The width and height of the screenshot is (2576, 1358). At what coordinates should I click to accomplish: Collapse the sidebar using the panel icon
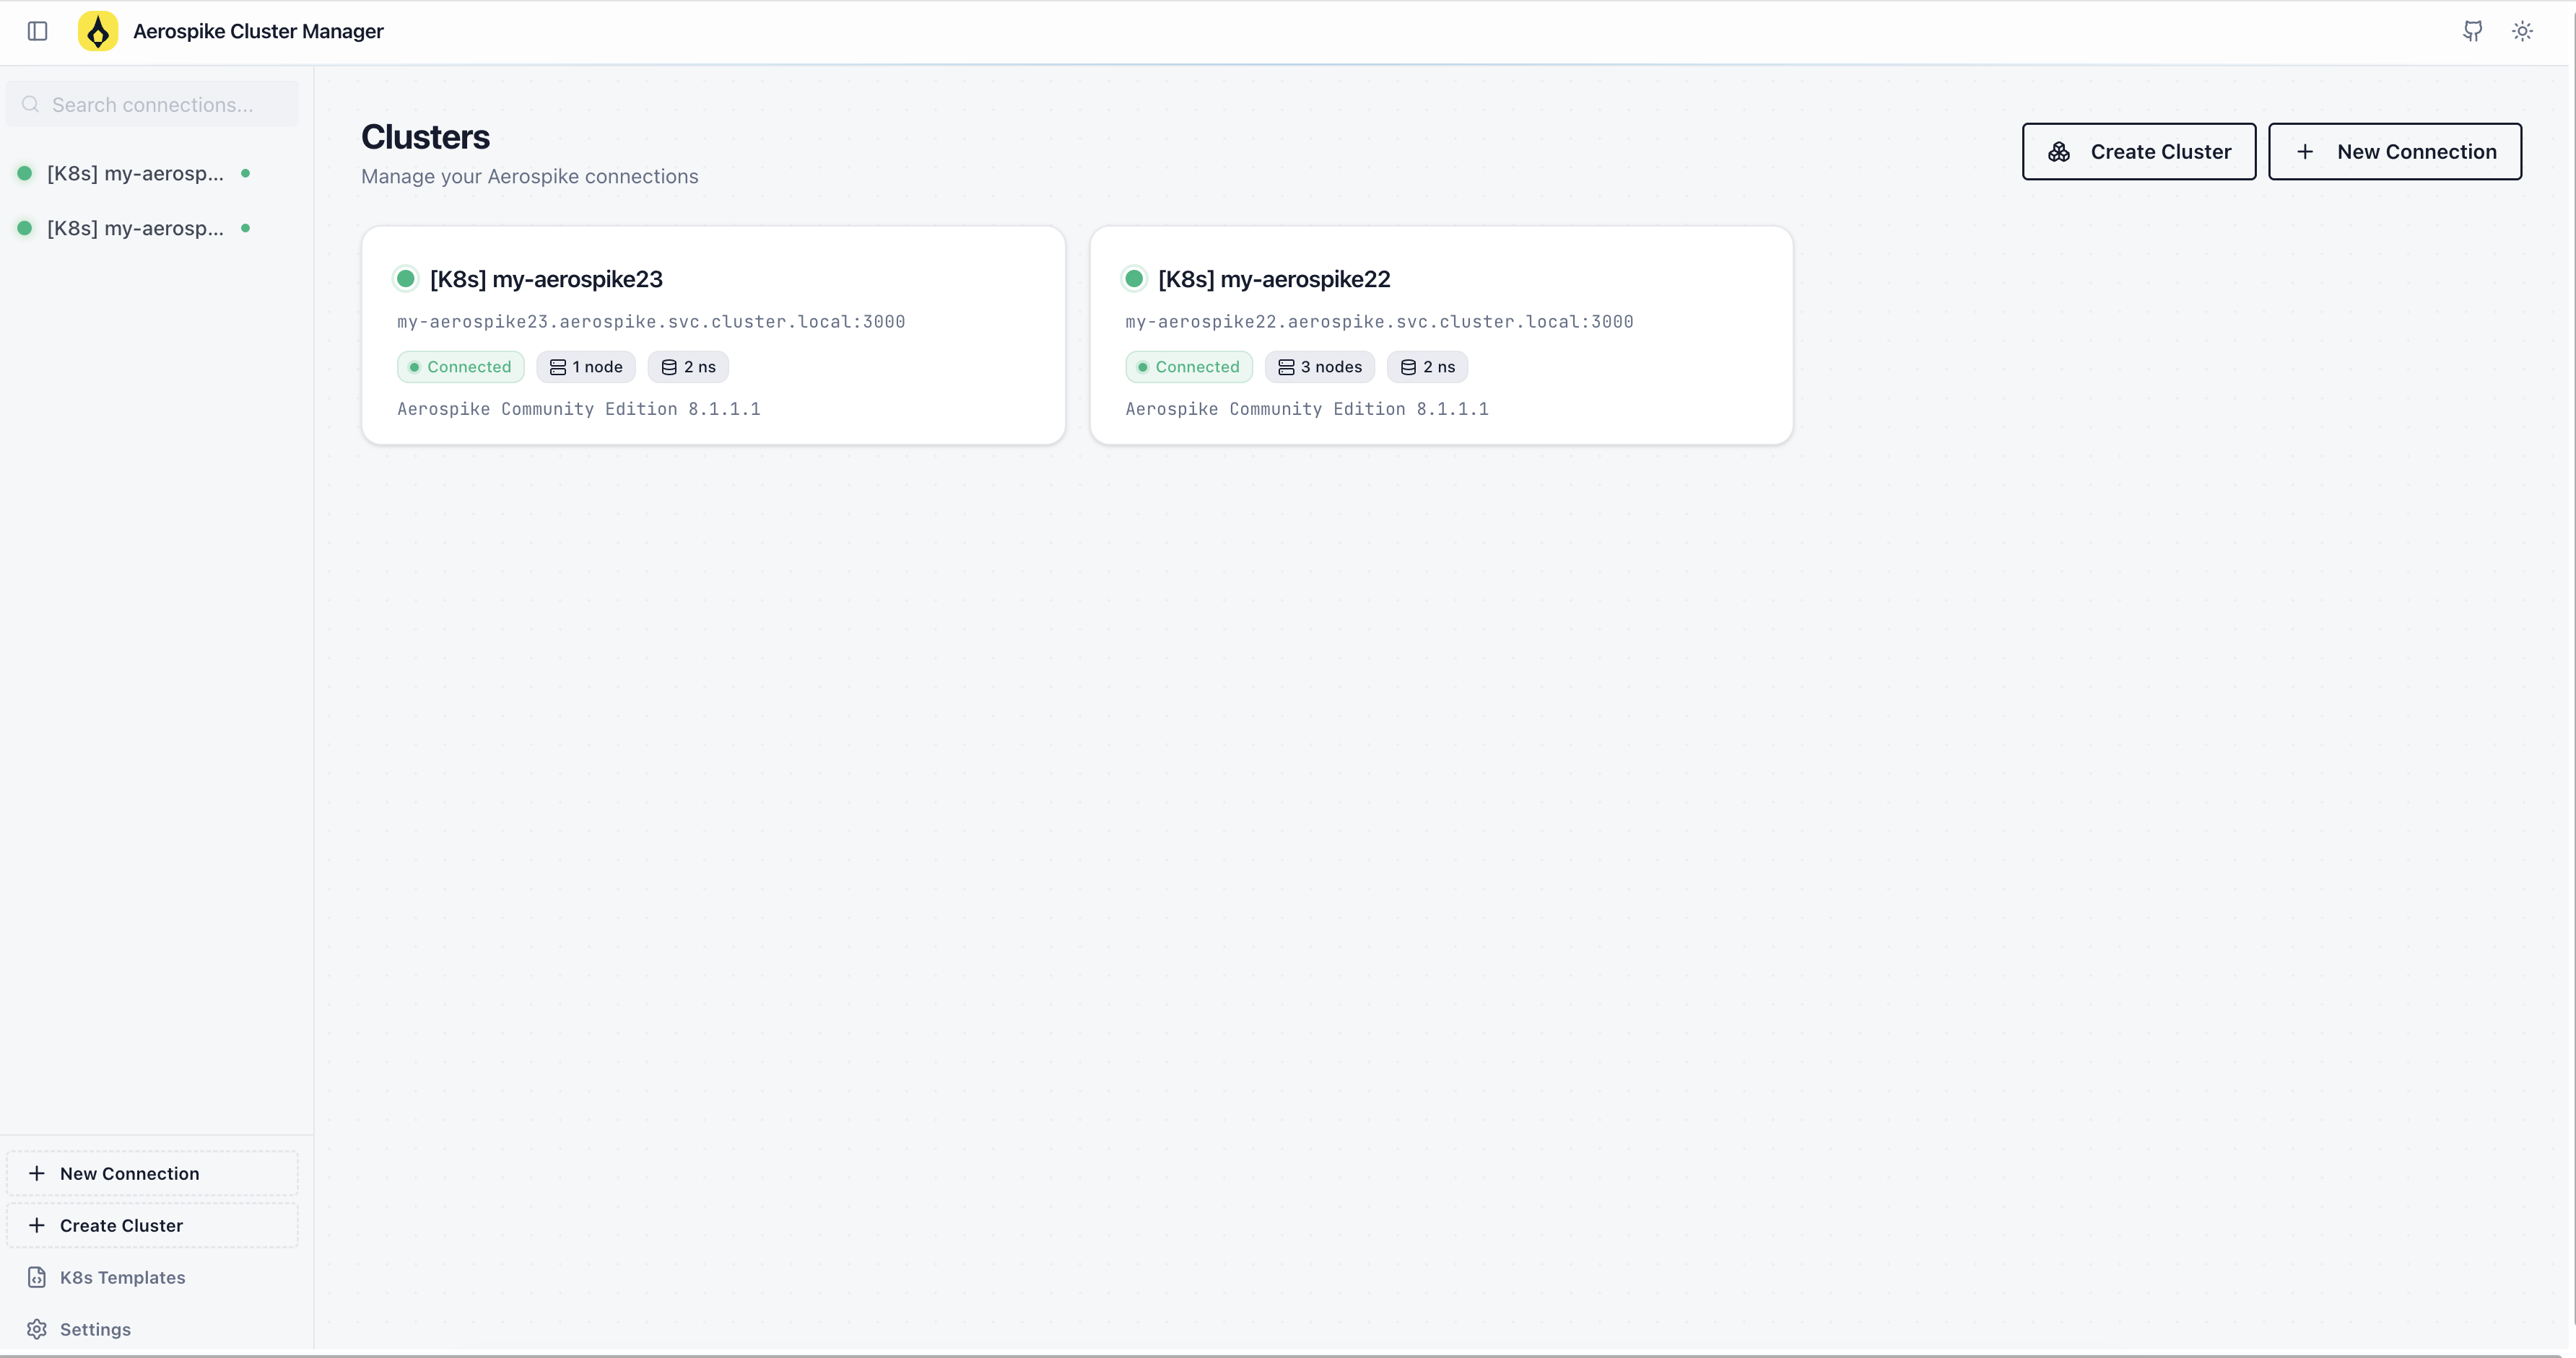[x=38, y=31]
